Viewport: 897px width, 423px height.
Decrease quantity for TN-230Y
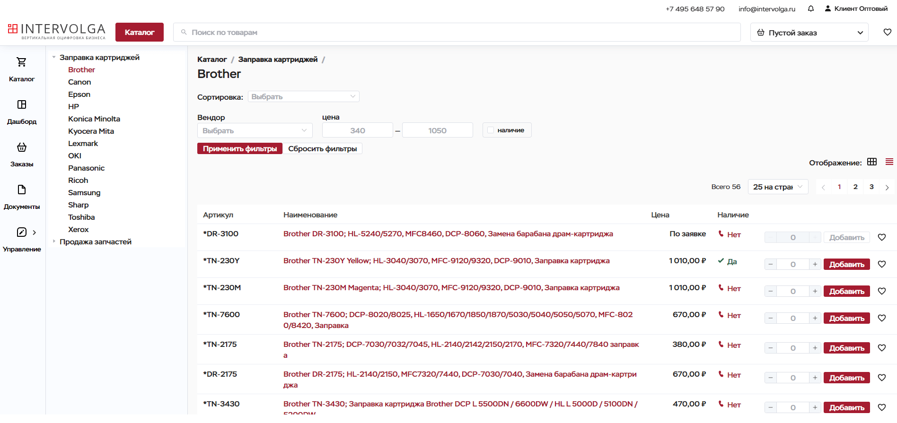coord(771,264)
